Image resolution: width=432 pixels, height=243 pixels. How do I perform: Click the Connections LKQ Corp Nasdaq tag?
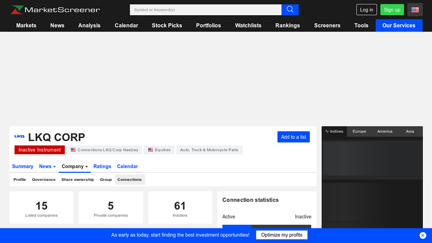pos(104,150)
